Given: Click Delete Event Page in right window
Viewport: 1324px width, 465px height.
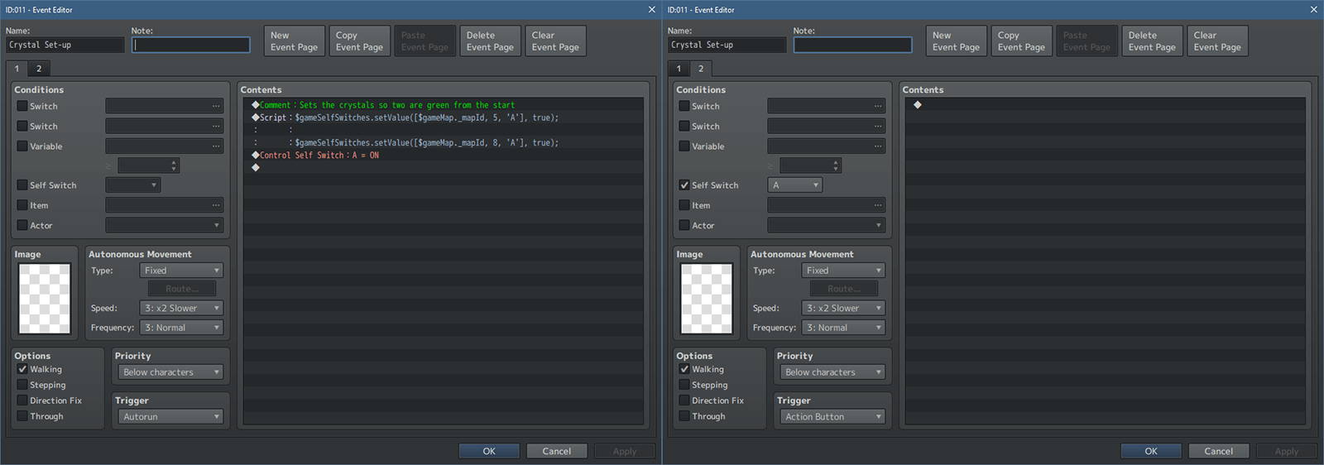Looking at the screenshot, I should point(1152,41).
